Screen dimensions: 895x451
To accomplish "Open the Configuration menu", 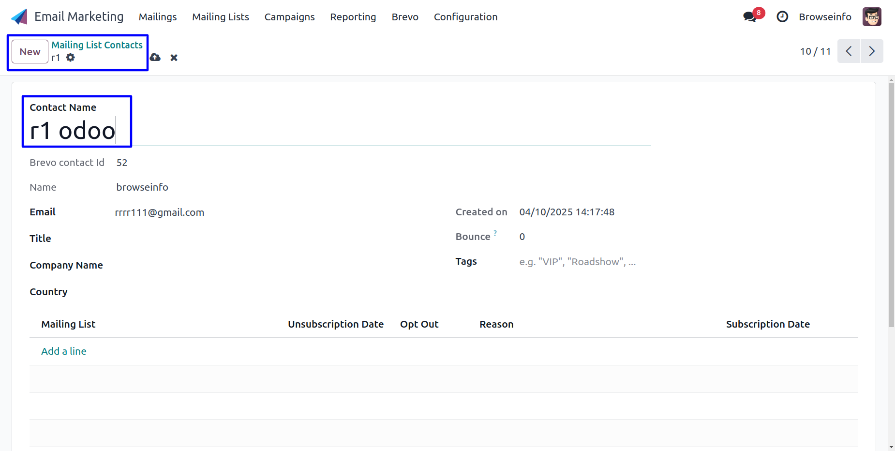I will click(x=465, y=17).
